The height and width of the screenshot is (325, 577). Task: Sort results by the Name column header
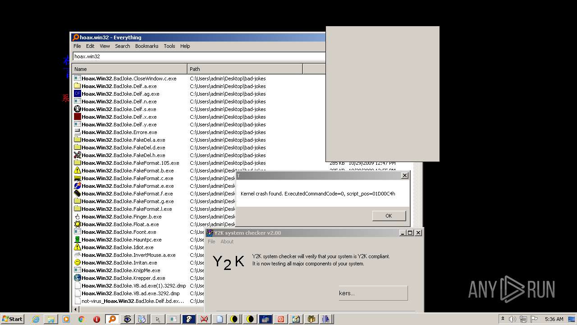tap(130, 69)
